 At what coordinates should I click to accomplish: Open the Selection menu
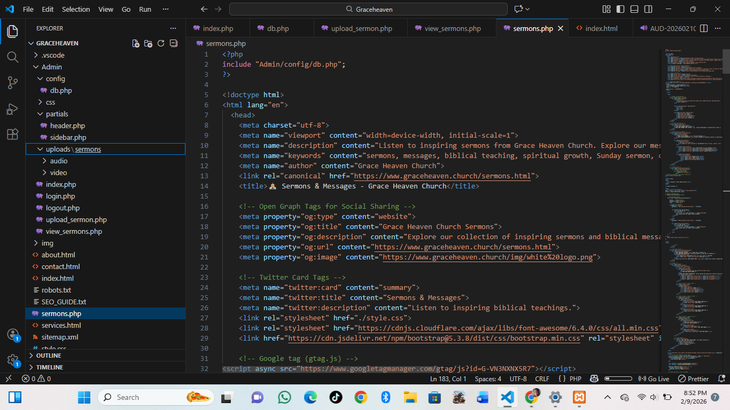(x=76, y=9)
